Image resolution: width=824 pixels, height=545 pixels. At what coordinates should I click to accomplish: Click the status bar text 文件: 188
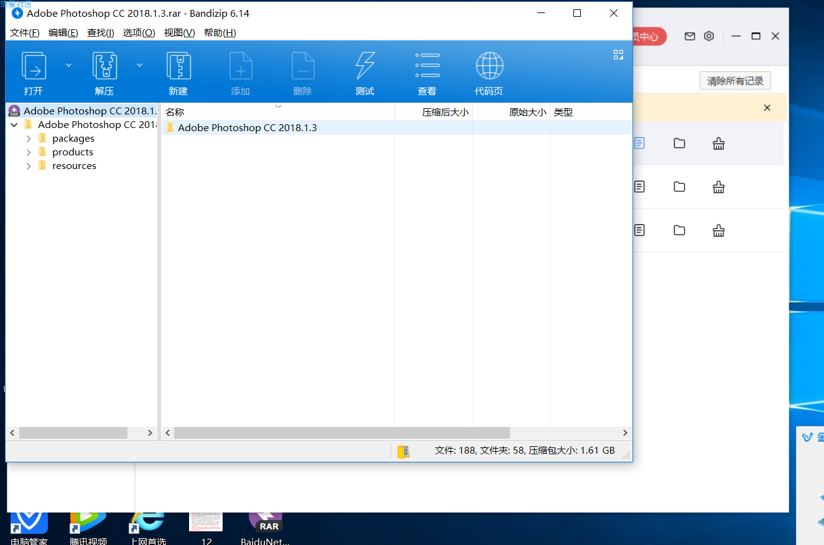coord(455,451)
